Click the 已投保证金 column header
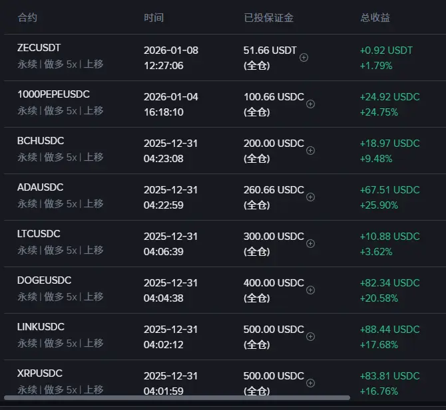Screen dimensions: 446x410 pos(269,18)
